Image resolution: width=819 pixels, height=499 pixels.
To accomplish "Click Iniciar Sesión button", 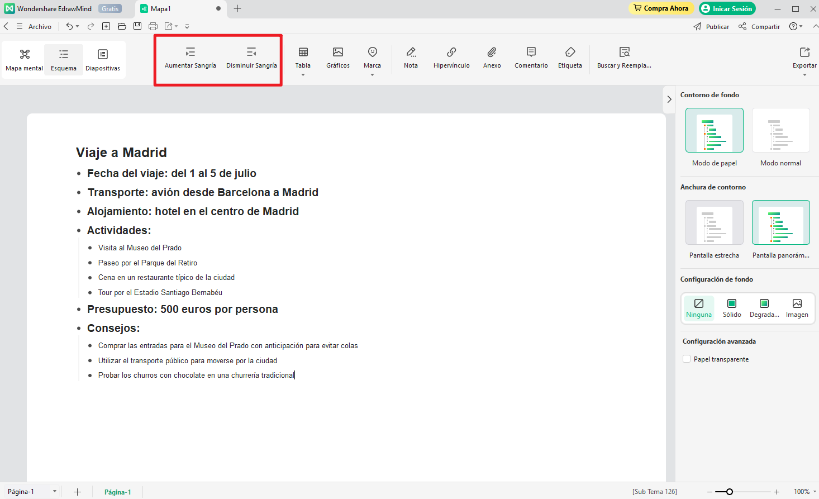I will click(x=727, y=8).
